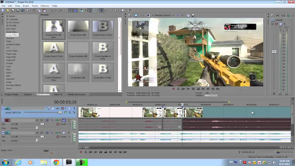Expand the Preview (Auto) quality dropdown
Viewport: 295px width, 166px height.
173,15
